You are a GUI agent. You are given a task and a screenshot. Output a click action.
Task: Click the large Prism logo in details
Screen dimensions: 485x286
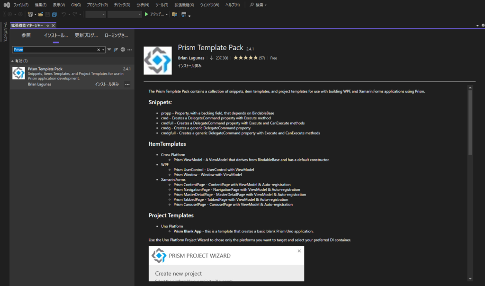pyautogui.click(x=157, y=61)
